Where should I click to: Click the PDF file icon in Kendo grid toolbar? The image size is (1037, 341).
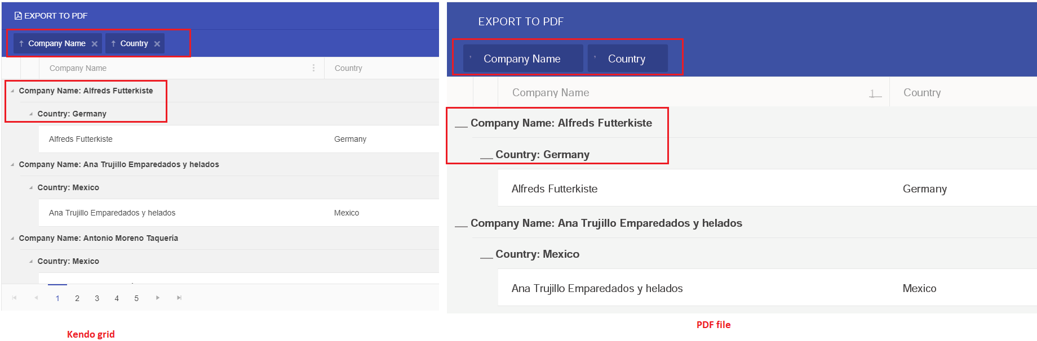18,16
